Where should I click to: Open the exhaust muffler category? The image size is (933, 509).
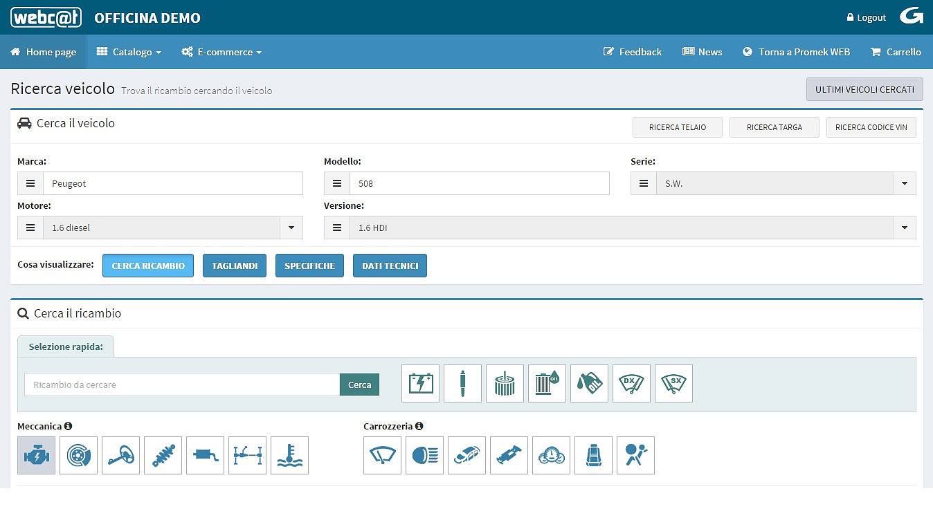[205, 455]
